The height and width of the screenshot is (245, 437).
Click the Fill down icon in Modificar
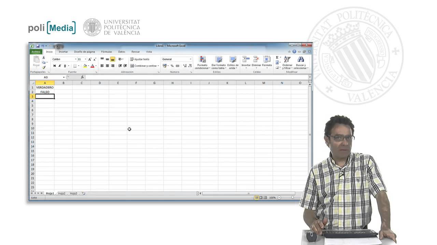click(x=277, y=62)
